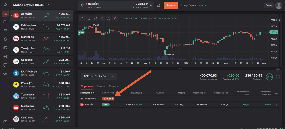Open favorites star in left sidebar
Screen dimensions: 285x129
5,5
